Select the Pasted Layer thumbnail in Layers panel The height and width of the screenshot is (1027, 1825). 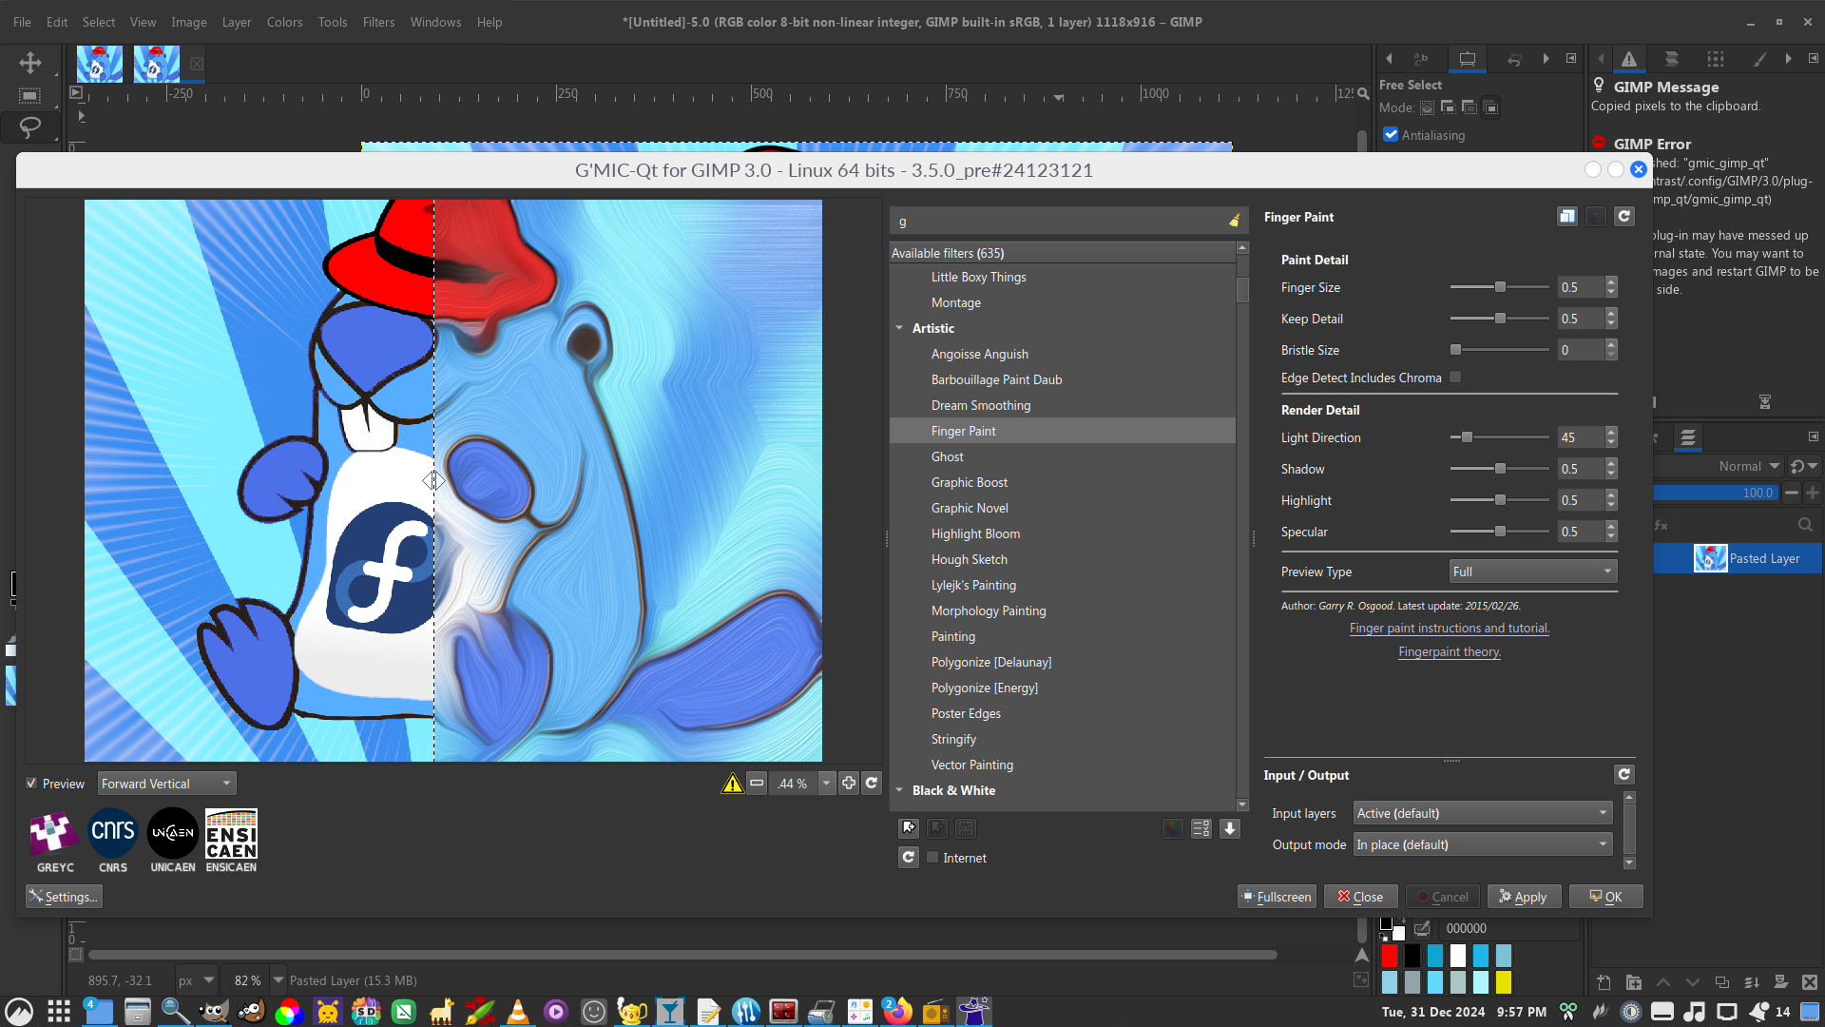click(1710, 558)
